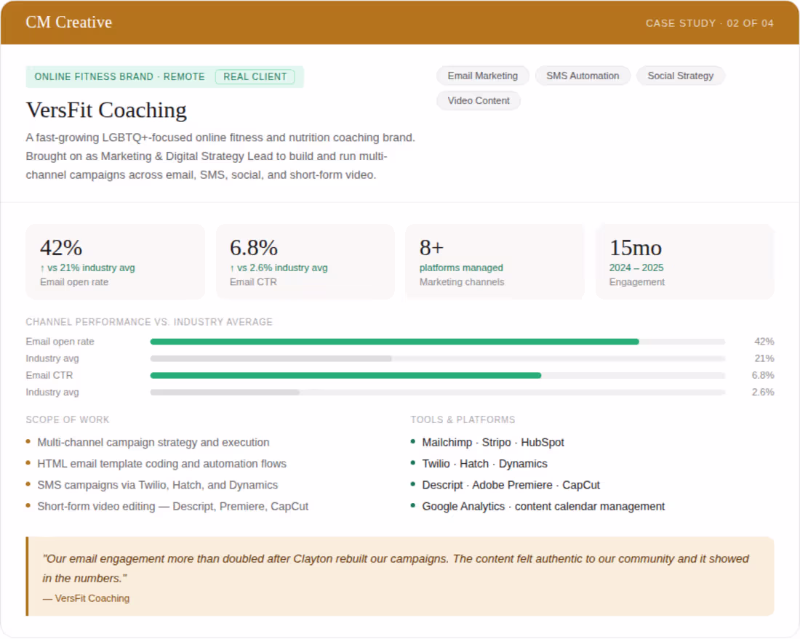Image resolution: width=800 pixels, height=639 pixels.
Task: Click the 'CASE STUDY · 02 OF 04' indicator
Action: (709, 23)
